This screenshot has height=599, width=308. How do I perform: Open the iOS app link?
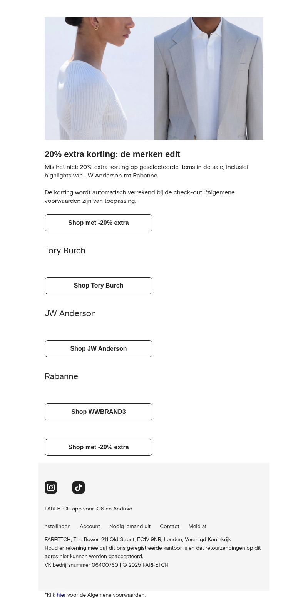click(100, 509)
